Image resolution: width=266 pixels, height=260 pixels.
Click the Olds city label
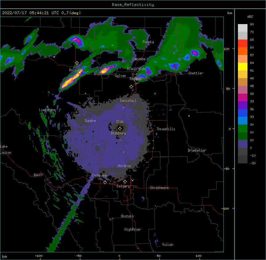point(120,122)
